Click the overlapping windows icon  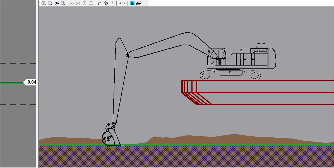click(x=139, y=3)
